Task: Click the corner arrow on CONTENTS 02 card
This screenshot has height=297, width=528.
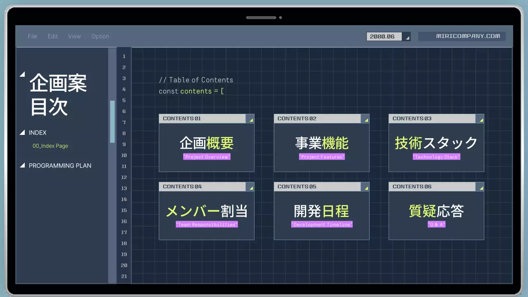Action: point(365,119)
